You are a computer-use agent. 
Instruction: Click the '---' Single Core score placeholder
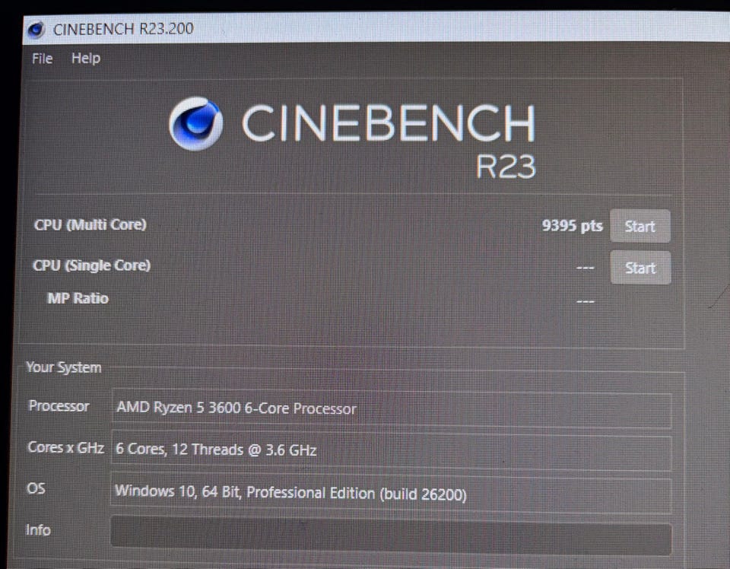tap(586, 268)
